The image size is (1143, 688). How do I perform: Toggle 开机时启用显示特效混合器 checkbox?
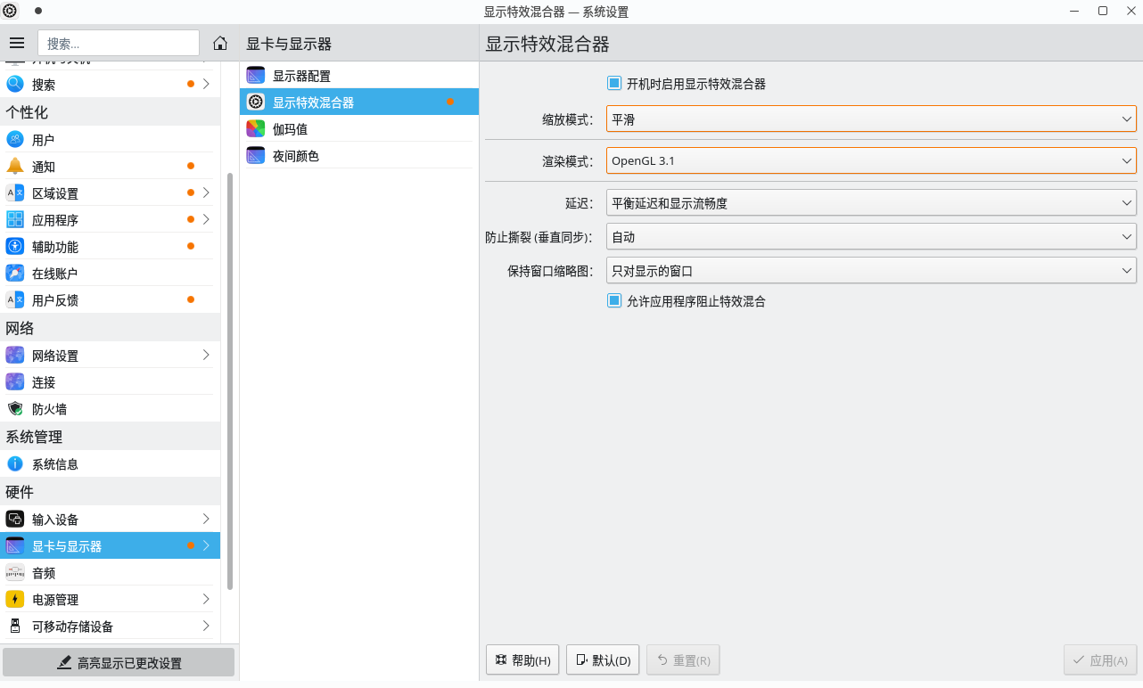614,84
